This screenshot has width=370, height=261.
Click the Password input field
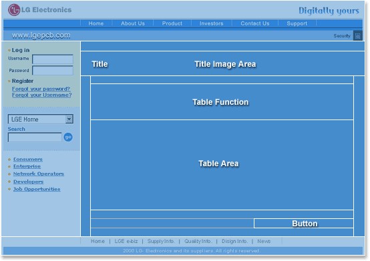tap(53, 71)
